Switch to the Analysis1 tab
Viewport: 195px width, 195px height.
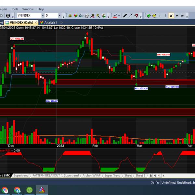(x=48, y=23)
